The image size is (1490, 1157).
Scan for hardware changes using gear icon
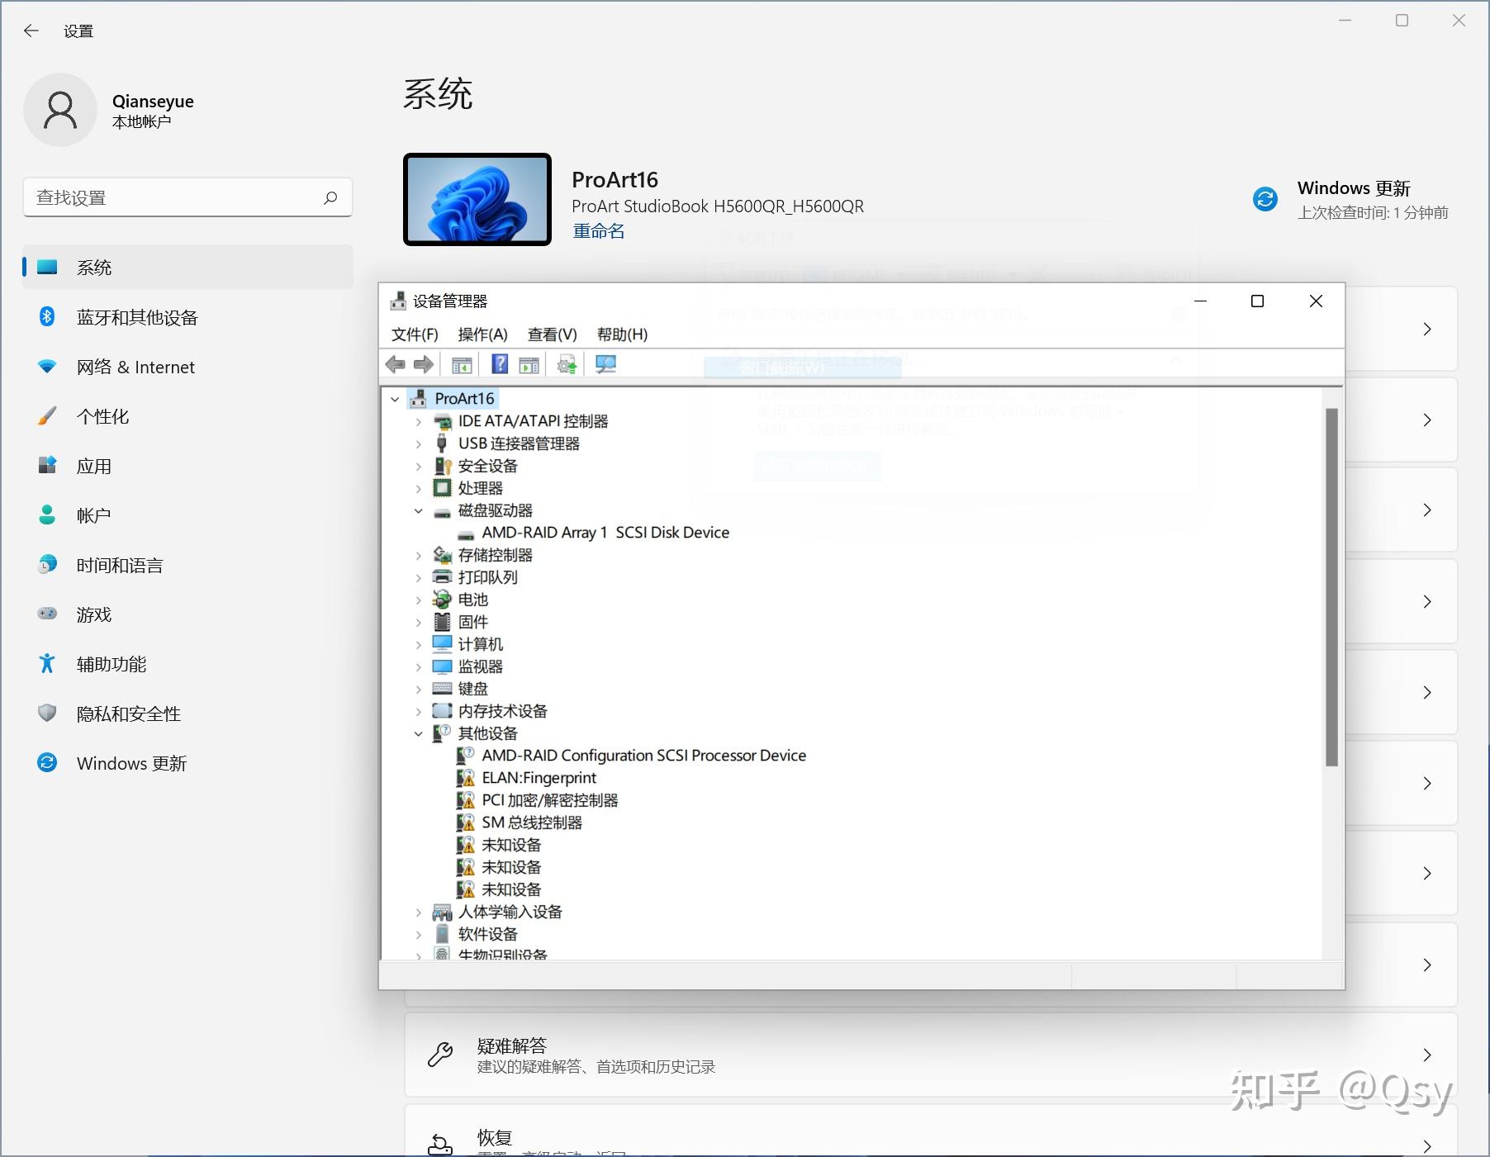click(567, 363)
